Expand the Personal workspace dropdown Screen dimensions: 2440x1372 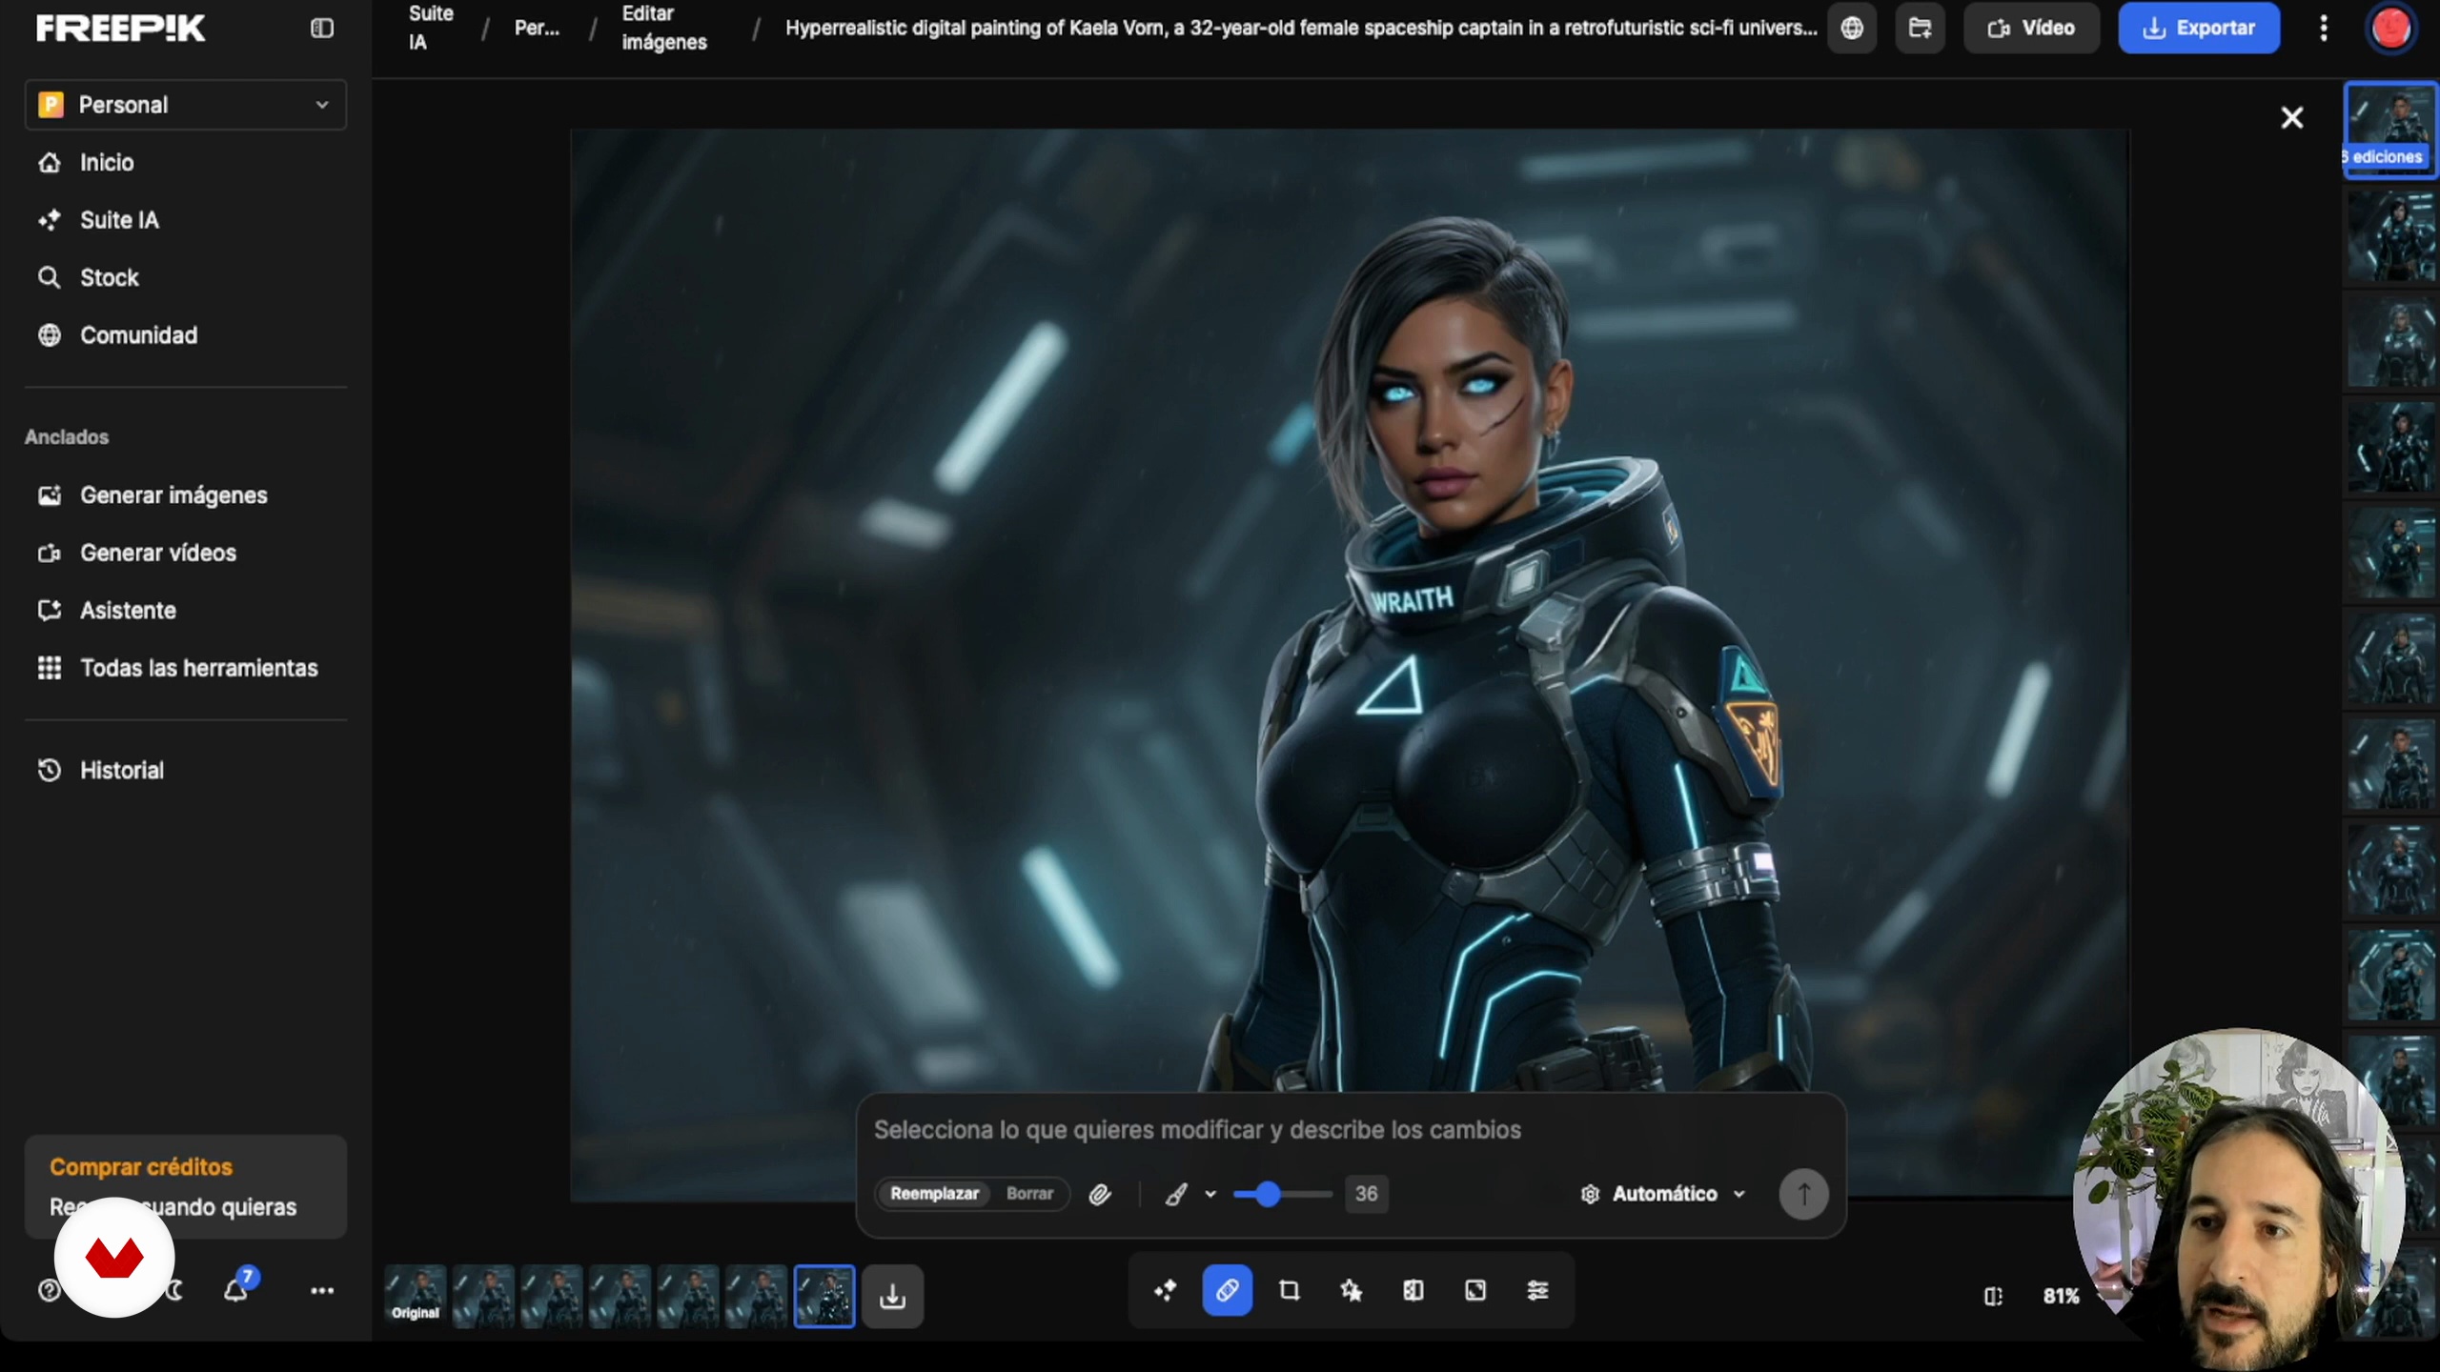point(186,105)
